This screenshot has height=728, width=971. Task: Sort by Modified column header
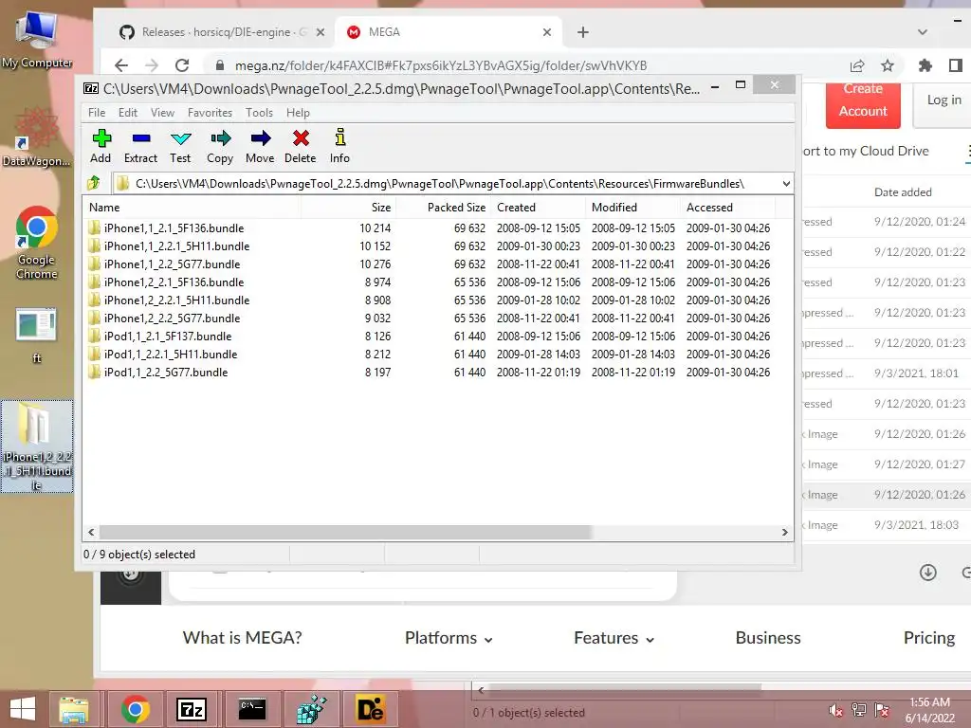(x=632, y=208)
